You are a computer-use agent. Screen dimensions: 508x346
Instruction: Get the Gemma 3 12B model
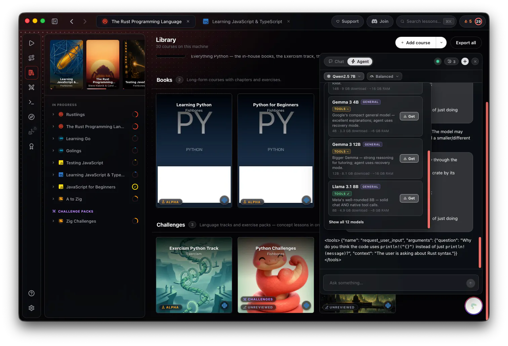pyautogui.click(x=409, y=159)
